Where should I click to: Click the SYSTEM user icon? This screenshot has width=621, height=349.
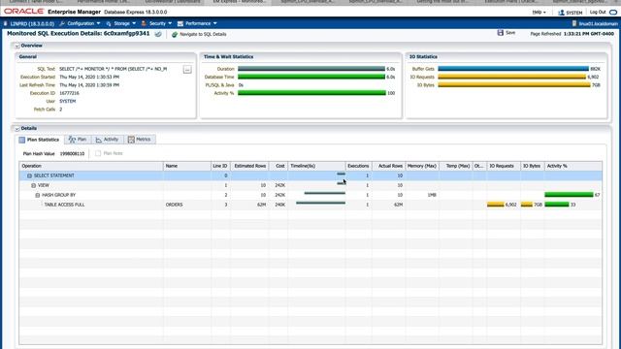(561, 13)
